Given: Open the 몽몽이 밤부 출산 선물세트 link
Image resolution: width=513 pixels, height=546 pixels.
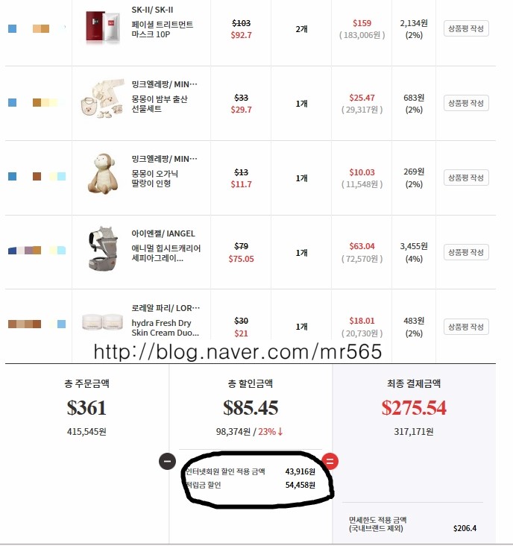Looking at the screenshot, I should tap(160, 104).
